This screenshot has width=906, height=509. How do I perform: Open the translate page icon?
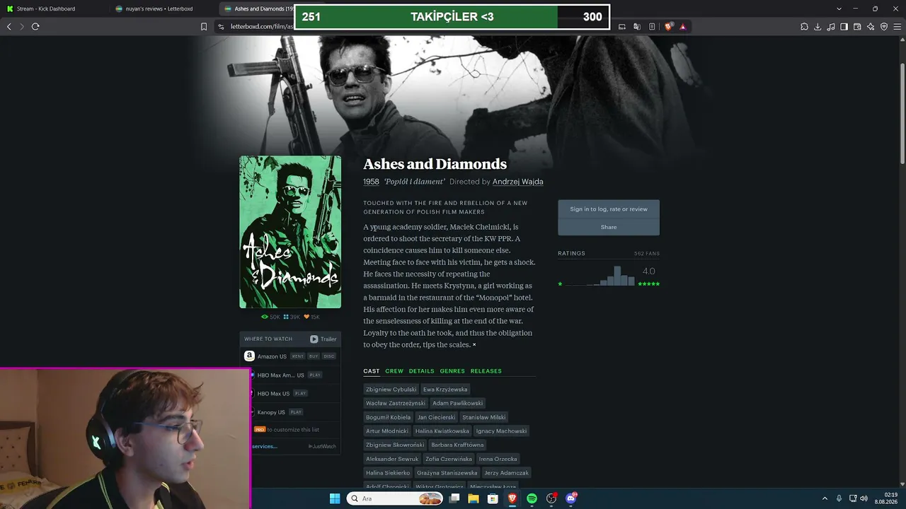tap(637, 27)
